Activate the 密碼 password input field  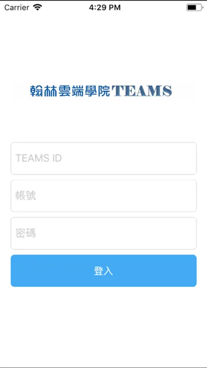tap(104, 233)
